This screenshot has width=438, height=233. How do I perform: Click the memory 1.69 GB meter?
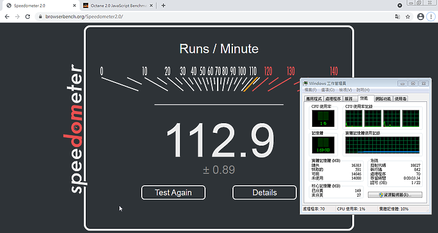click(323, 145)
